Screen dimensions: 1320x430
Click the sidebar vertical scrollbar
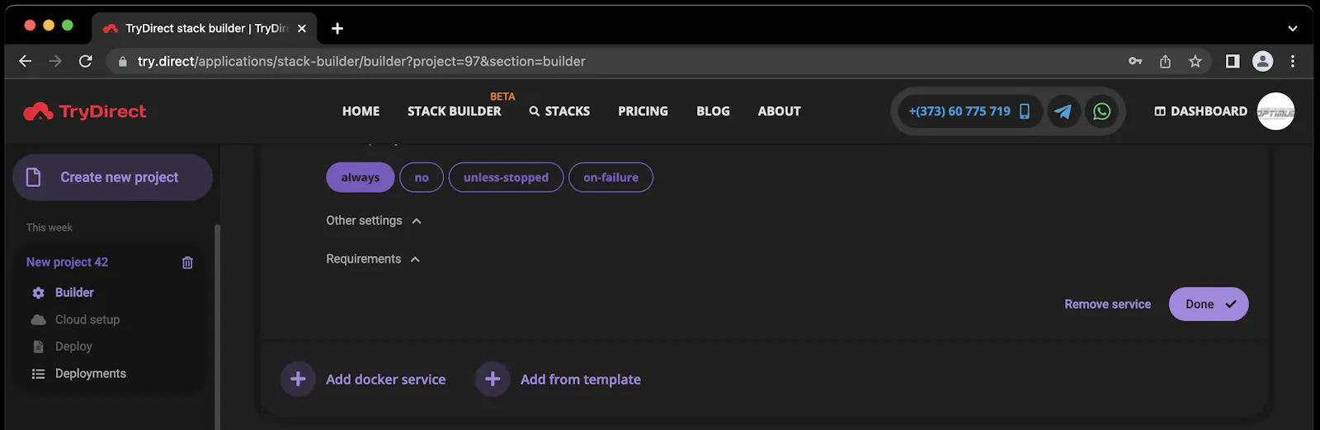tap(218, 326)
